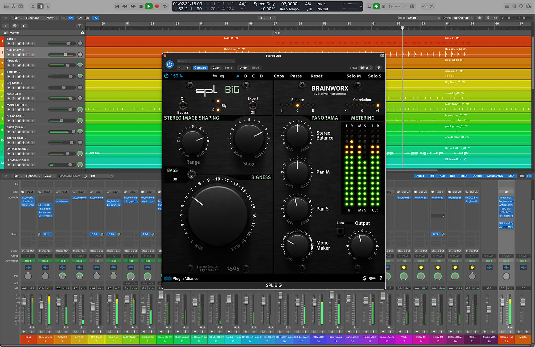Click Reset in the SPL BiG toolbar
535x347 pixels.
pos(316,76)
